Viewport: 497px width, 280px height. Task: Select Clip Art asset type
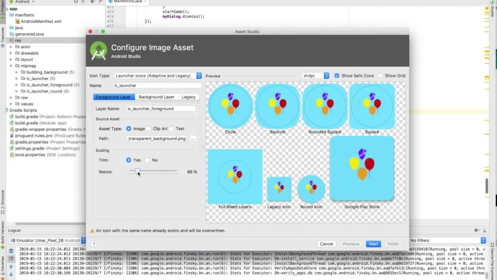[149, 128]
